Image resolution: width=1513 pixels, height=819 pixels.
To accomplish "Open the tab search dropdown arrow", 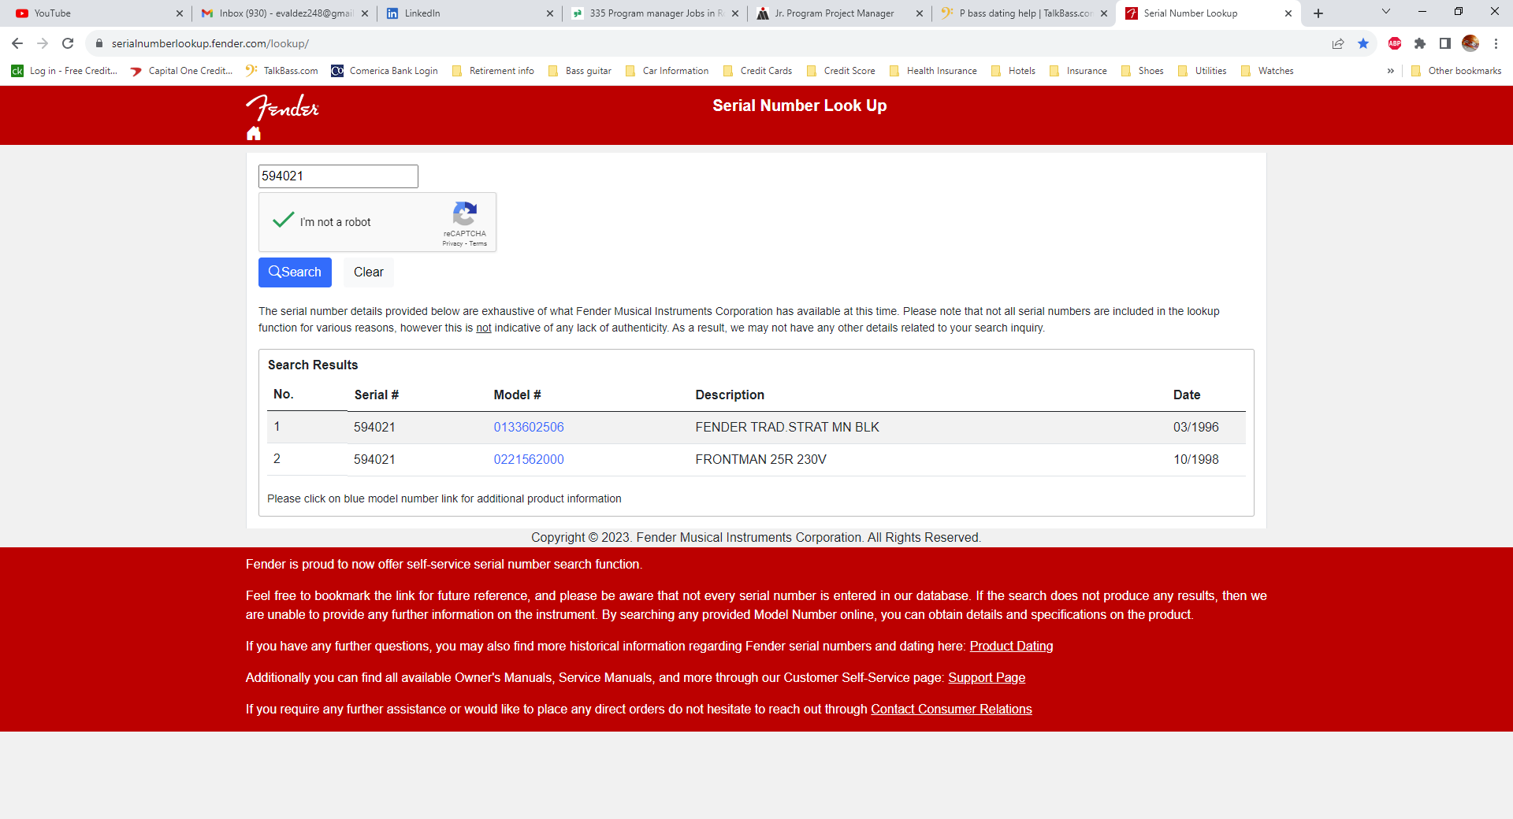I will coord(1386,12).
